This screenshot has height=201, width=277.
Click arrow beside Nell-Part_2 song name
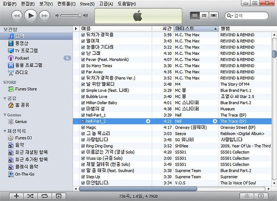(x=148, y=121)
